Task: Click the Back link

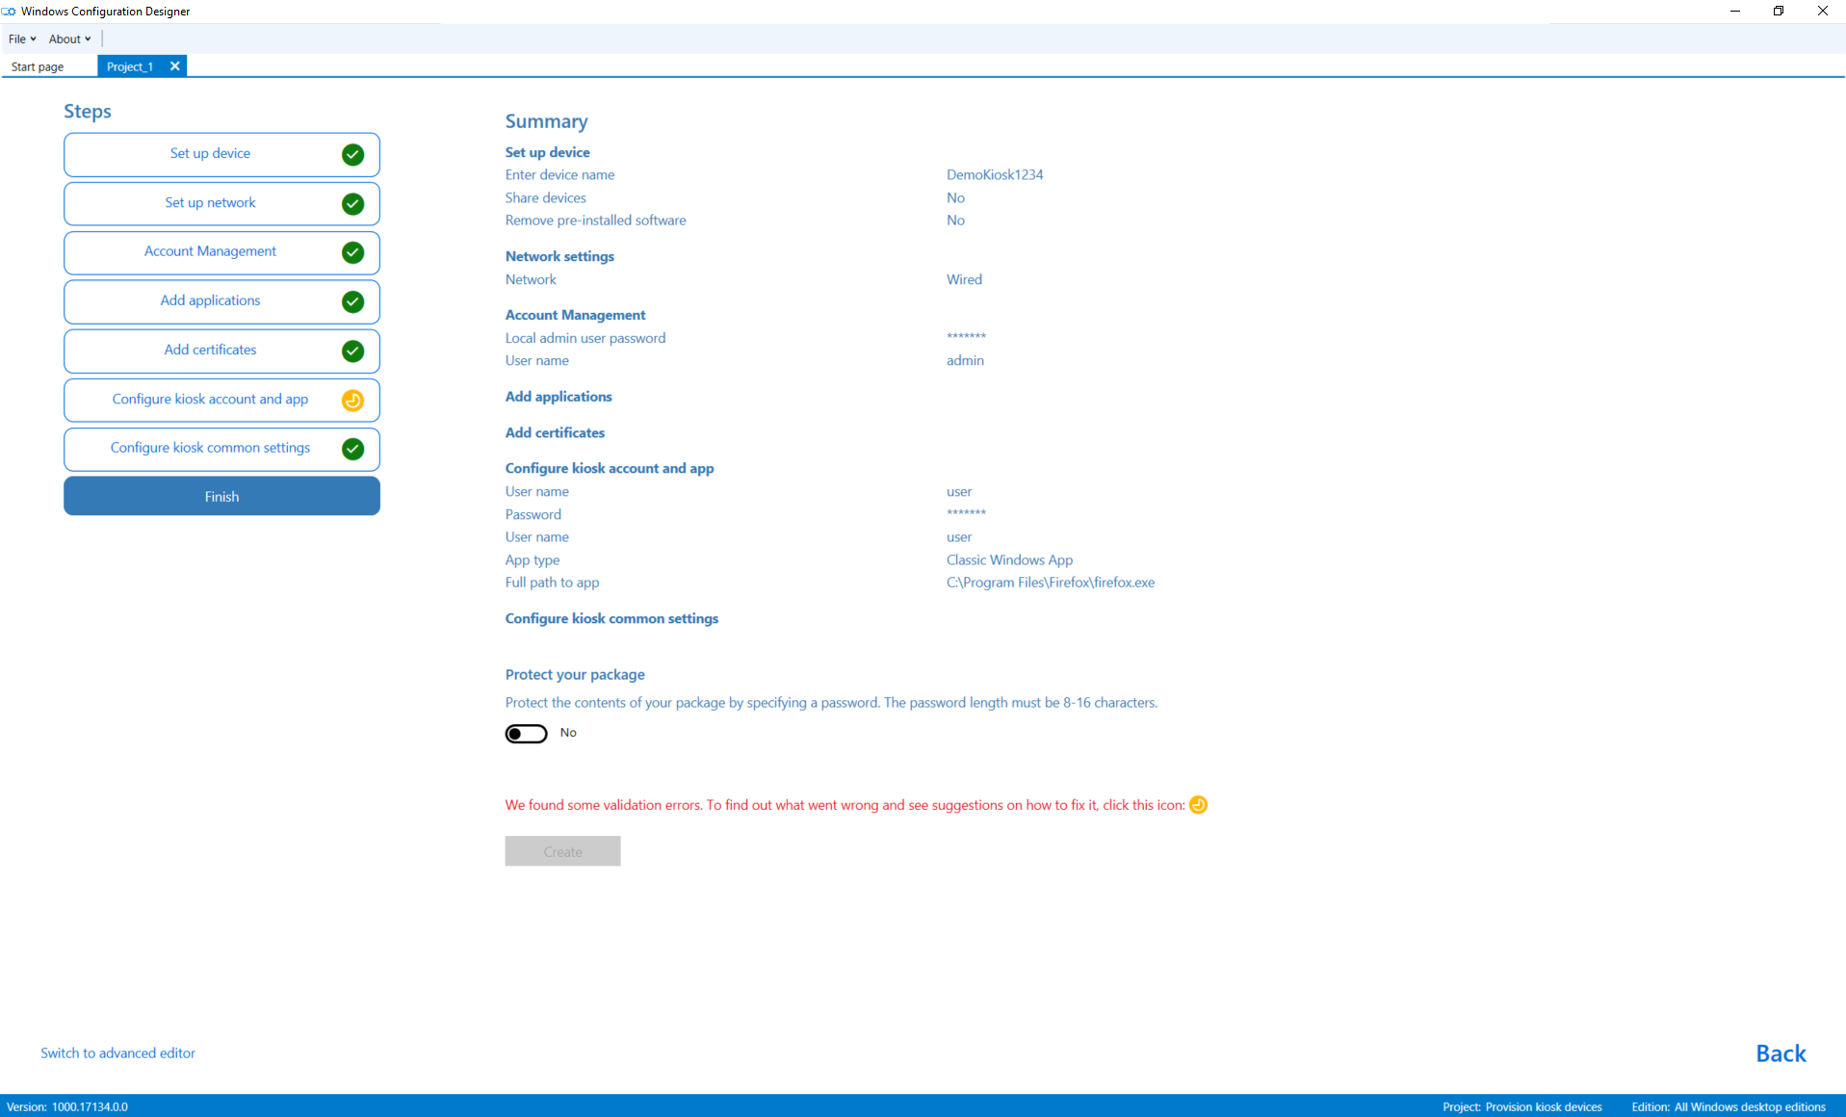Action: click(x=1781, y=1053)
